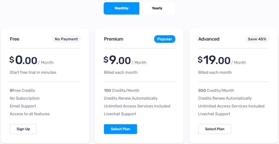Click Access to all features text

coord(30,114)
